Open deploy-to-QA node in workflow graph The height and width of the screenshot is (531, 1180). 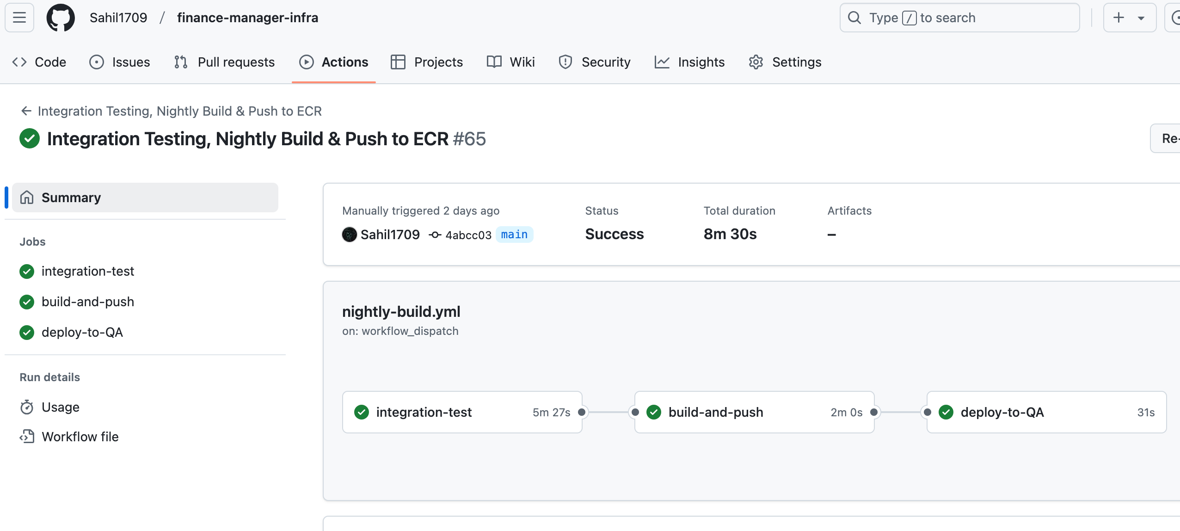coord(1047,412)
